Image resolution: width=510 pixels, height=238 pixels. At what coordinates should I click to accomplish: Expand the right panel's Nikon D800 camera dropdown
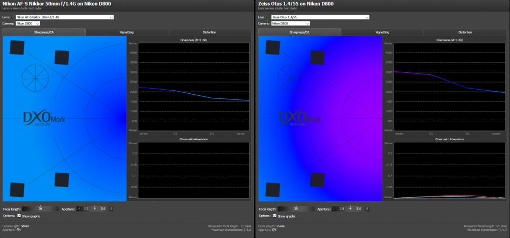click(290, 23)
